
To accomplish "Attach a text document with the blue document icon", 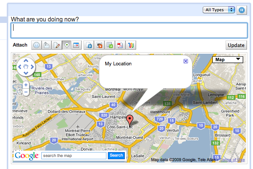I will (x=89, y=45).
